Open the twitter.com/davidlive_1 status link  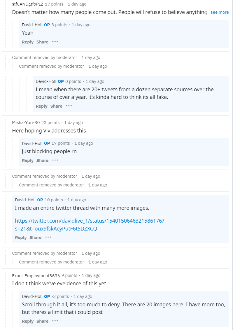(x=90, y=225)
